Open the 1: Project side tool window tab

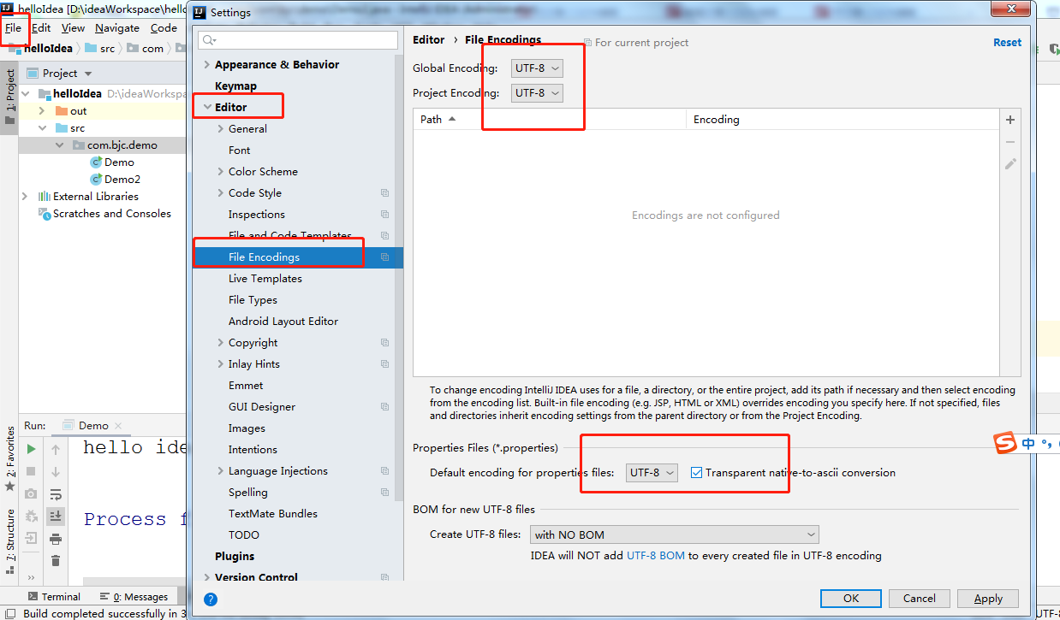[x=10, y=97]
